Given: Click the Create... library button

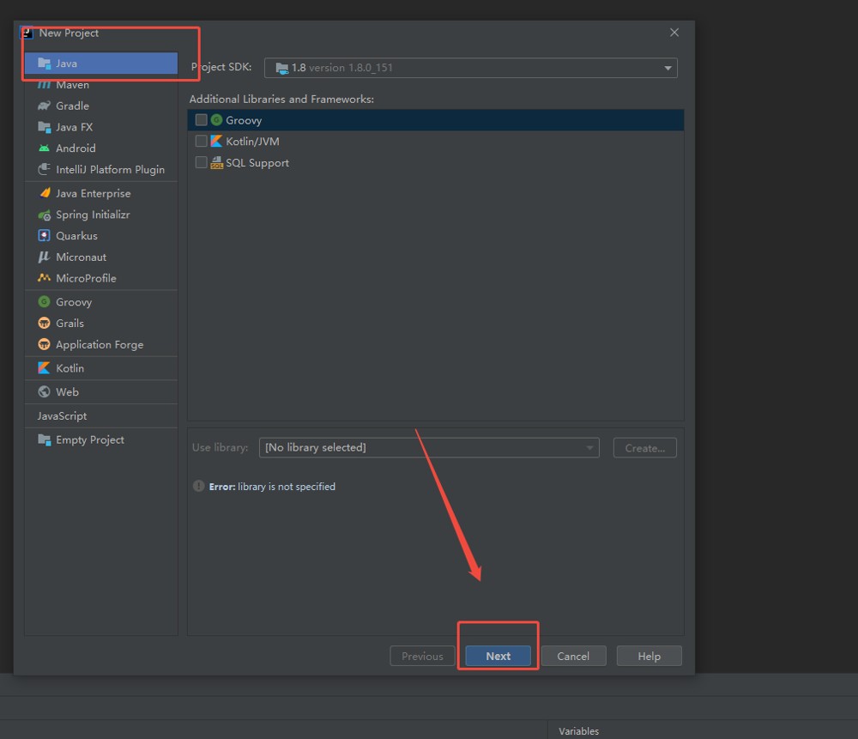Looking at the screenshot, I should click(x=645, y=448).
